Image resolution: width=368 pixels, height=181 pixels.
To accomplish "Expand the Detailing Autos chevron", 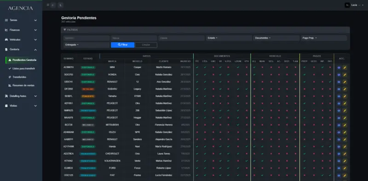I will [x=35, y=96].
